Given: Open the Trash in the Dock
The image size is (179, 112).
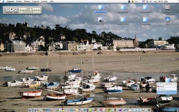Looking at the screenshot, I should coord(149,110).
